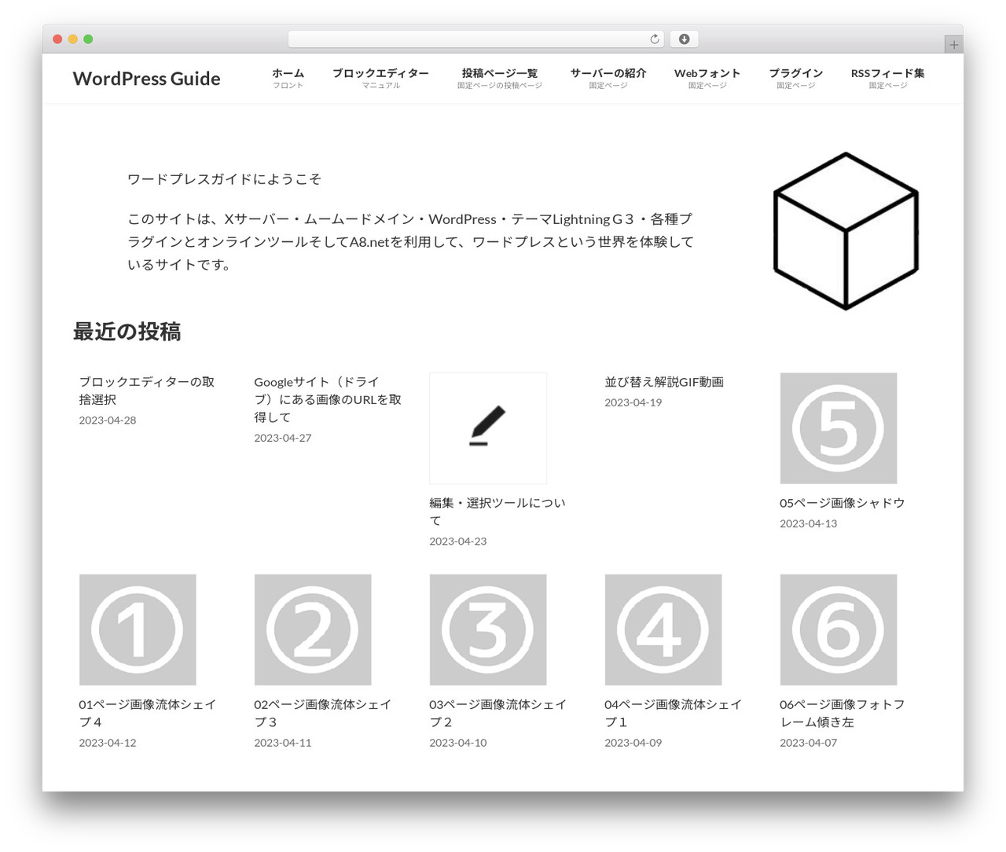Open post 03ページ画像流体シェイプ２
The width and height of the screenshot is (1006, 852).
pos(497,713)
